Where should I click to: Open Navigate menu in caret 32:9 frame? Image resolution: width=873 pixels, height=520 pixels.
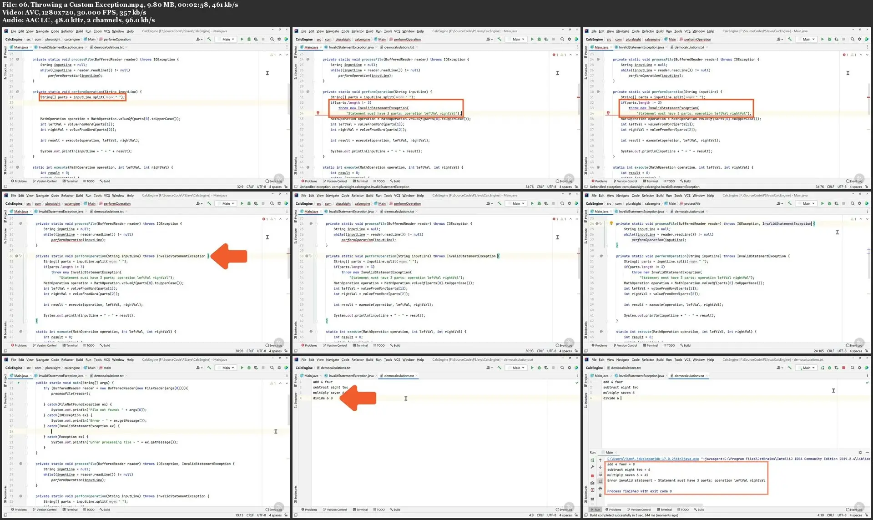pyautogui.click(x=42, y=31)
